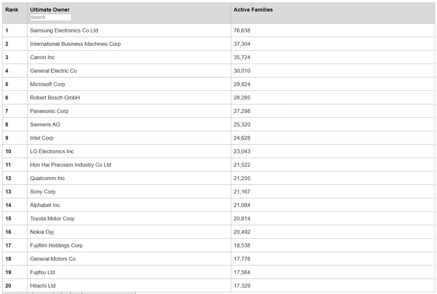Click the Hitachi Ltd cell

pyautogui.click(x=43, y=286)
